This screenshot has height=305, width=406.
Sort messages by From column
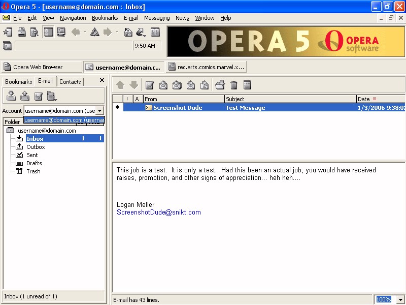pos(184,99)
